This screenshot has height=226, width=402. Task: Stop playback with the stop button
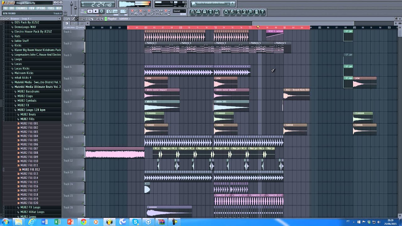[x=96, y=11]
